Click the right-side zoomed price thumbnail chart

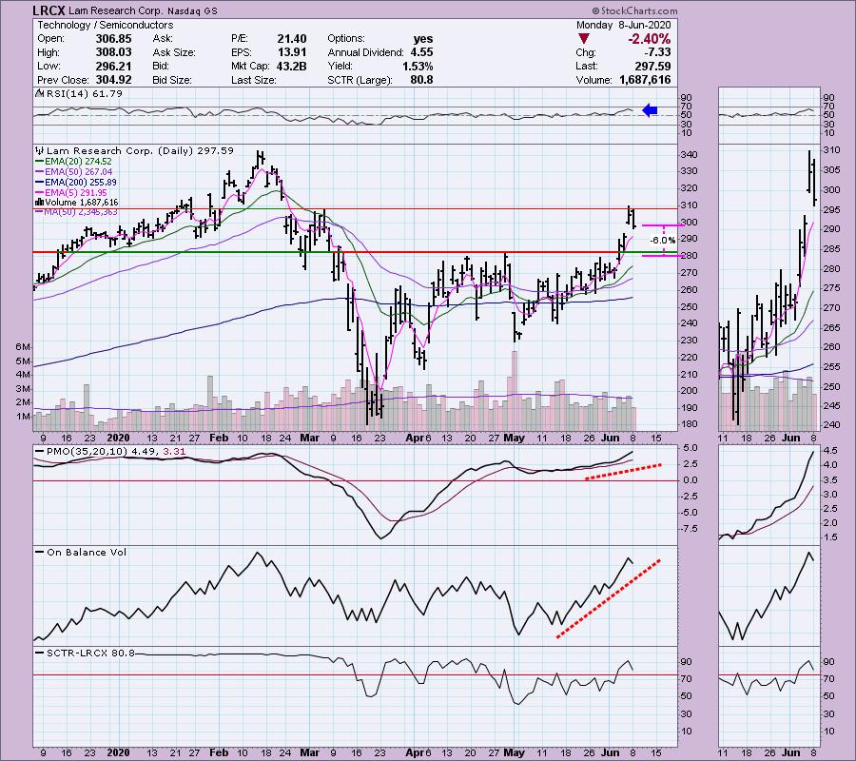pos(768,287)
